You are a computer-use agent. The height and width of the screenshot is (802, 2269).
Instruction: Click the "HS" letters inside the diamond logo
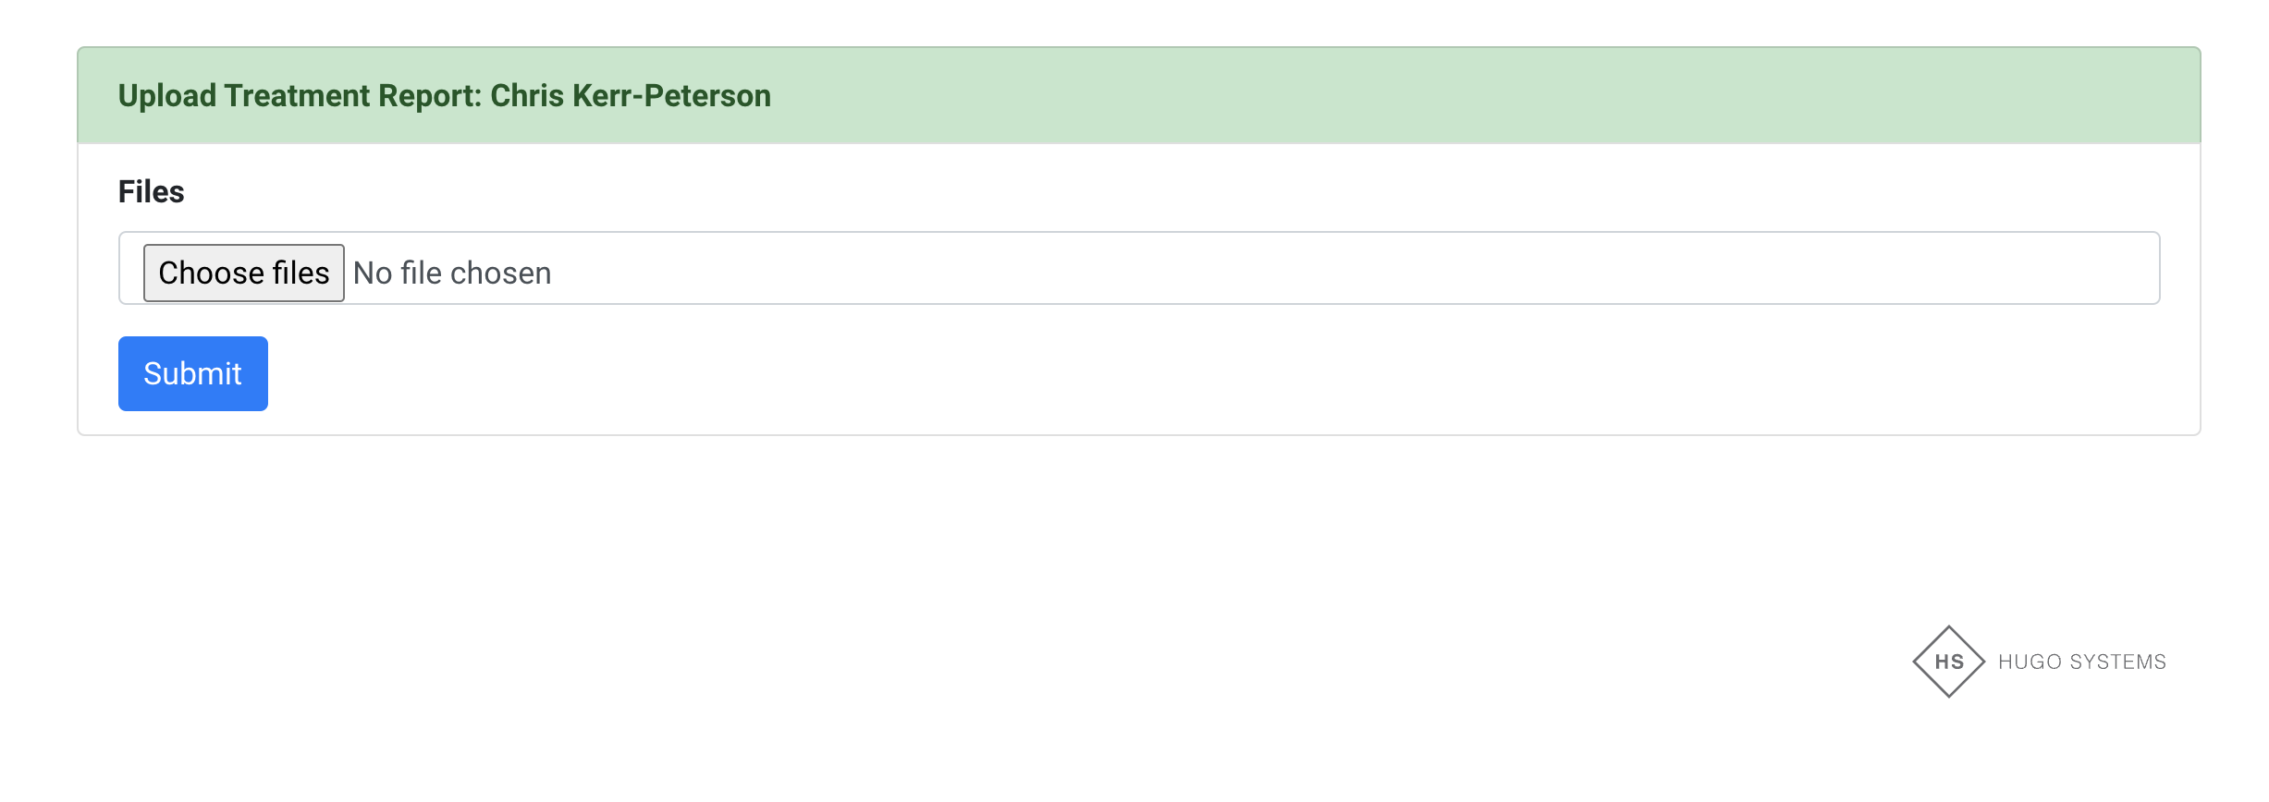click(x=1949, y=662)
